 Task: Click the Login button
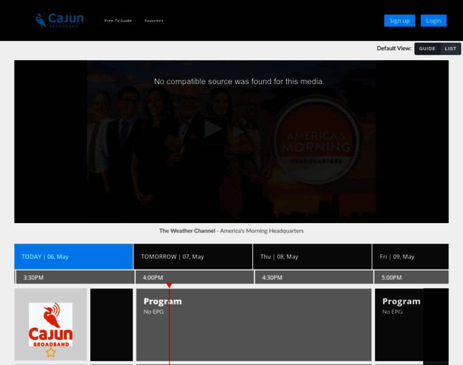[434, 21]
